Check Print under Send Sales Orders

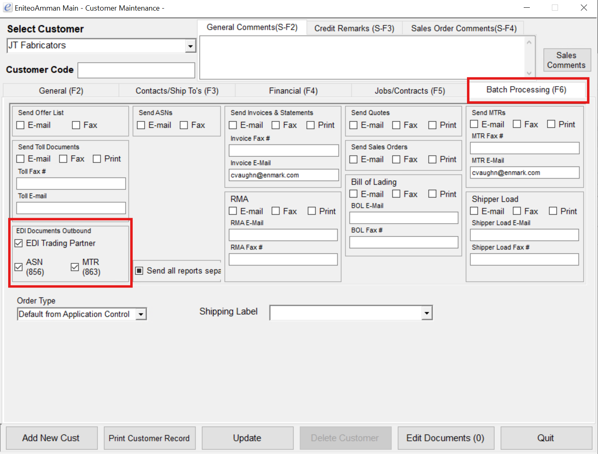[432, 159]
